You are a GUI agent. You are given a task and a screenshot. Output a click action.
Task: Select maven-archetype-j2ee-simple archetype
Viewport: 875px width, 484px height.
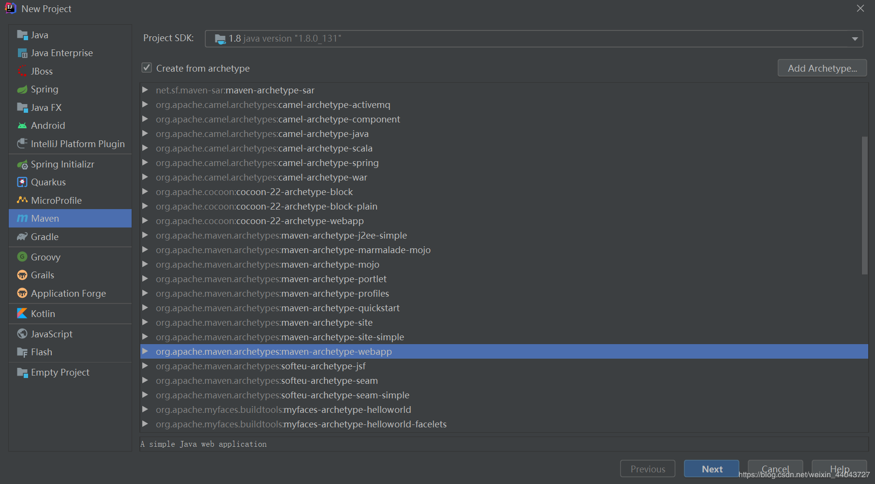pyautogui.click(x=504, y=235)
